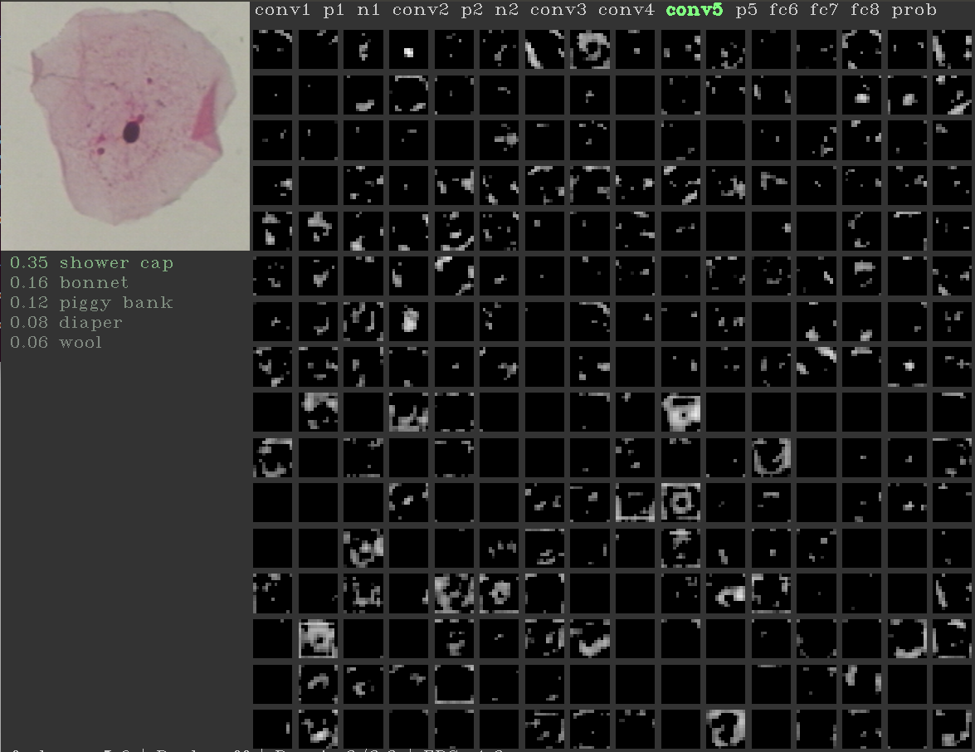The width and height of the screenshot is (975, 752).
Task: Switch to the p1 layer
Action: (x=334, y=11)
